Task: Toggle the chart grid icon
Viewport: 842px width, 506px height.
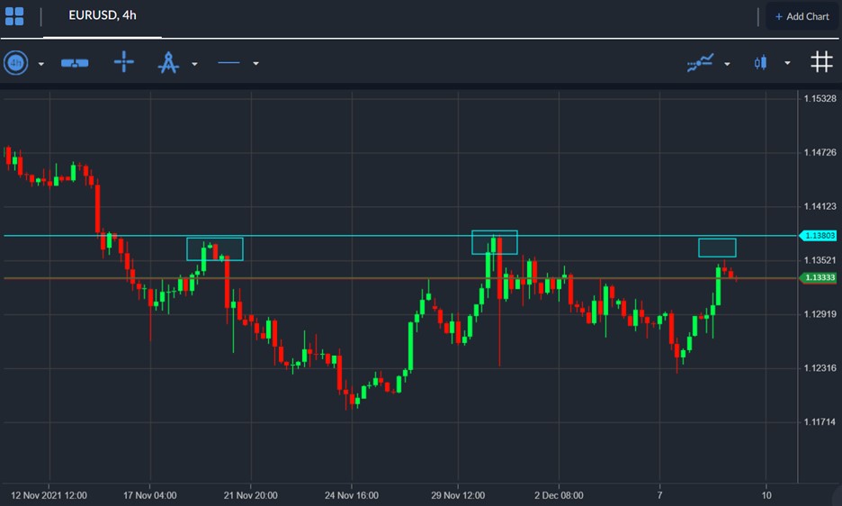Action: [x=821, y=62]
